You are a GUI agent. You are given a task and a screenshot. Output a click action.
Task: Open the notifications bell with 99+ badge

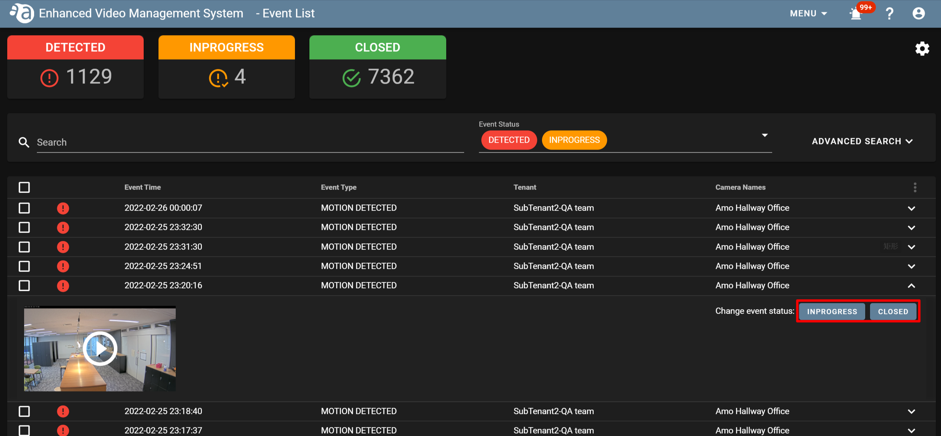(x=857, y=14)
